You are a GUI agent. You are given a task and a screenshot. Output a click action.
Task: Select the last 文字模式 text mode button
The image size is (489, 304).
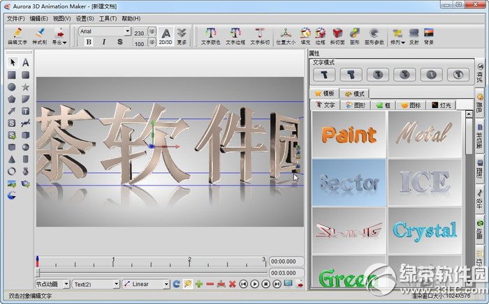click(x=458, y=75)
